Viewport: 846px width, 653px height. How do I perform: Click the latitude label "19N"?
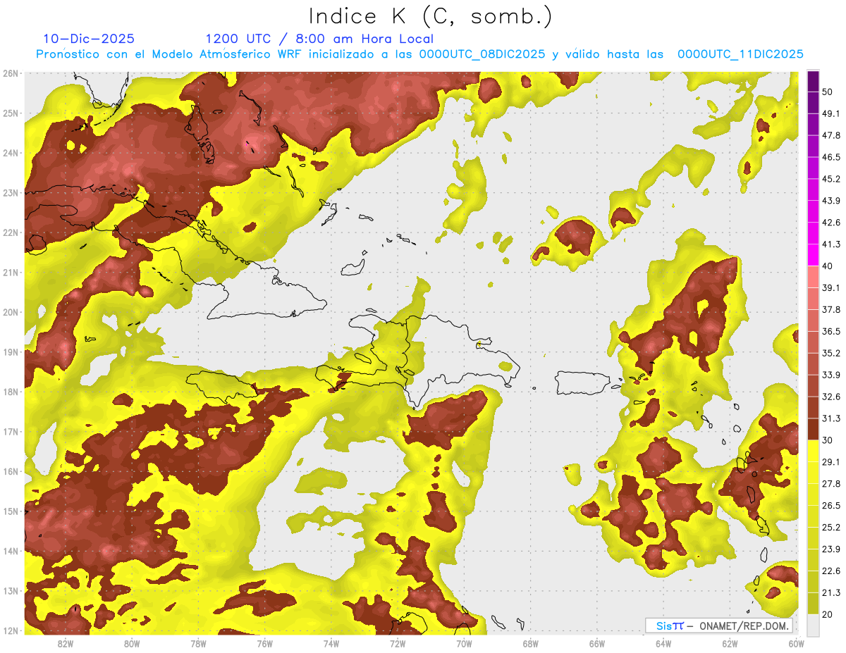tap(11, 352)
